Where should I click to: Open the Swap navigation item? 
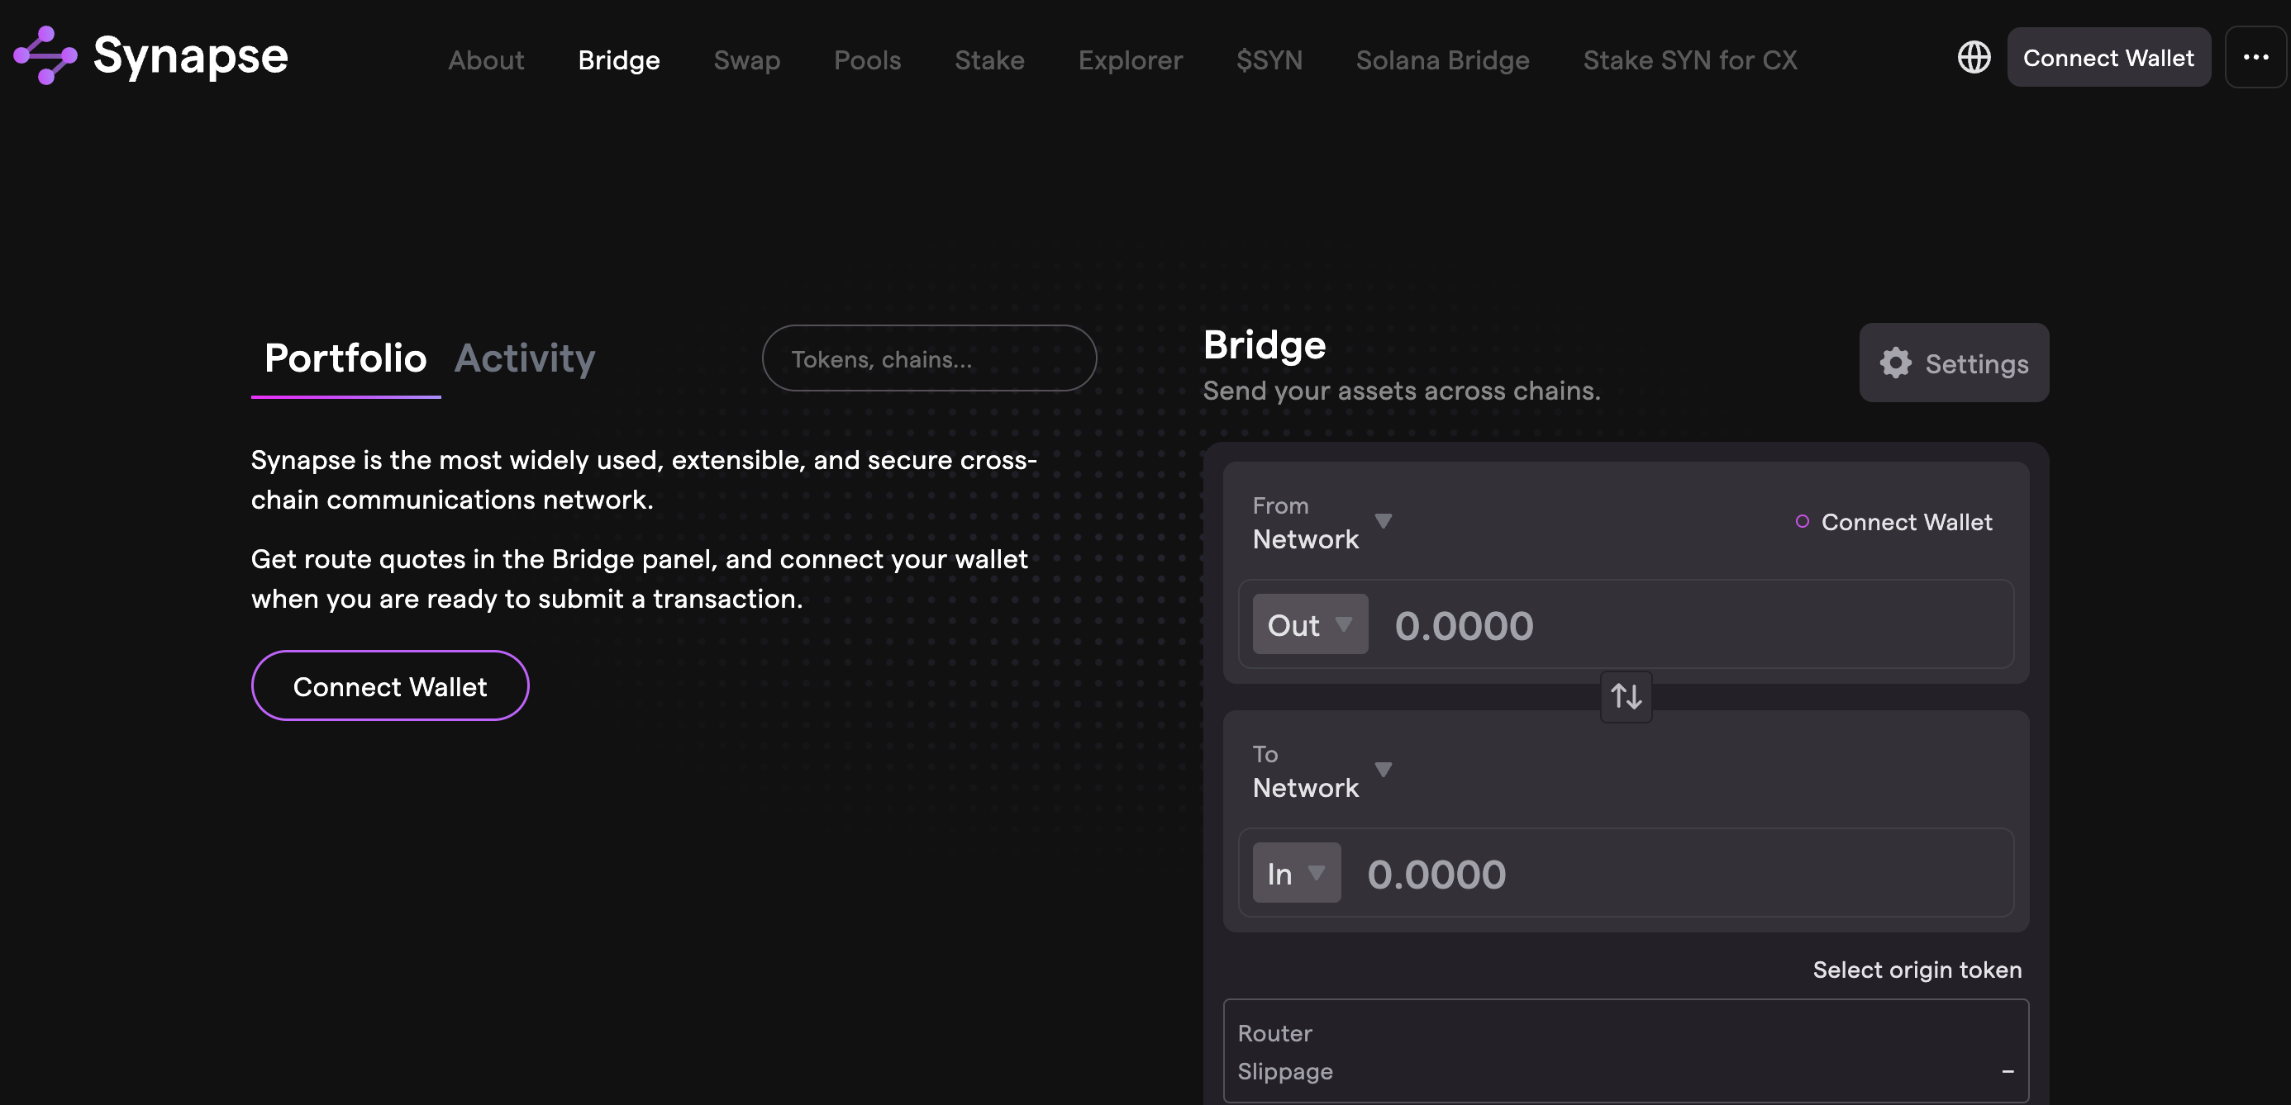coord(746,59)
